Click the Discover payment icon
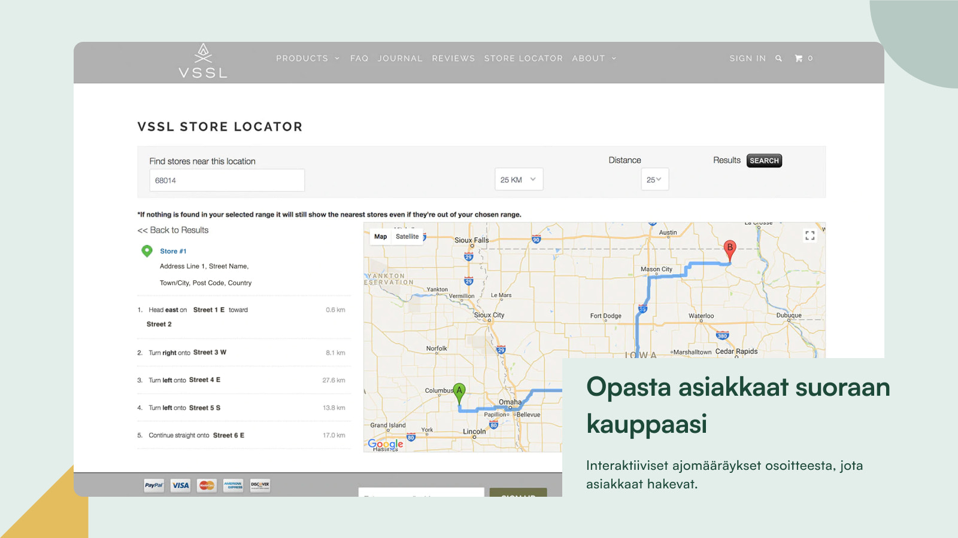 260,485
